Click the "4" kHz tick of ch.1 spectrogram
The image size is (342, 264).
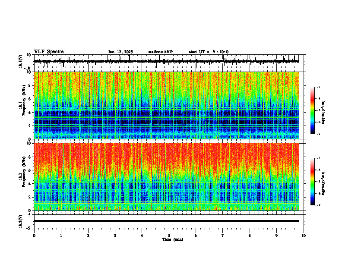[x=30, y=113]
